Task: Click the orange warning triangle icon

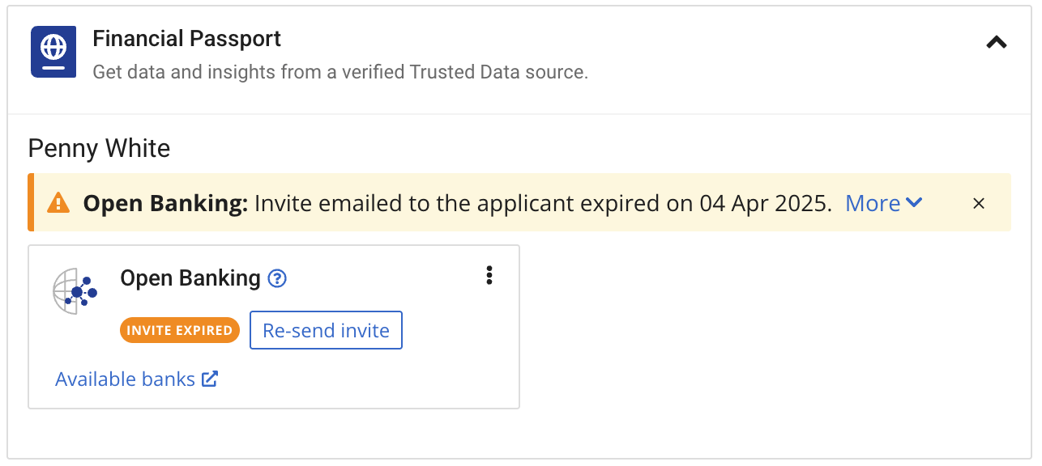Action: (58, 202)
